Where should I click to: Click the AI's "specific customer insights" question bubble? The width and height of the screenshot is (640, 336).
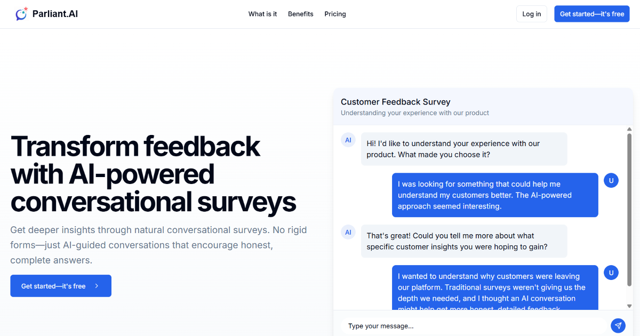coord(463,241)
